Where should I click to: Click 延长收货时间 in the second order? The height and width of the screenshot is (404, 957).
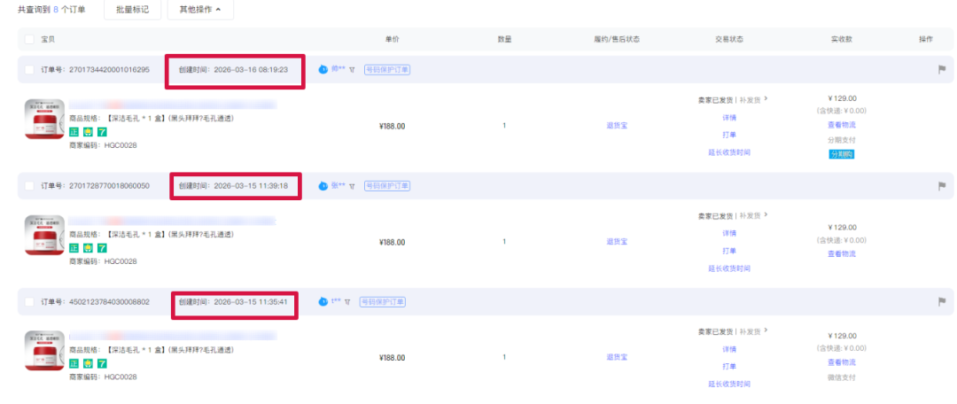click(729, 268)
